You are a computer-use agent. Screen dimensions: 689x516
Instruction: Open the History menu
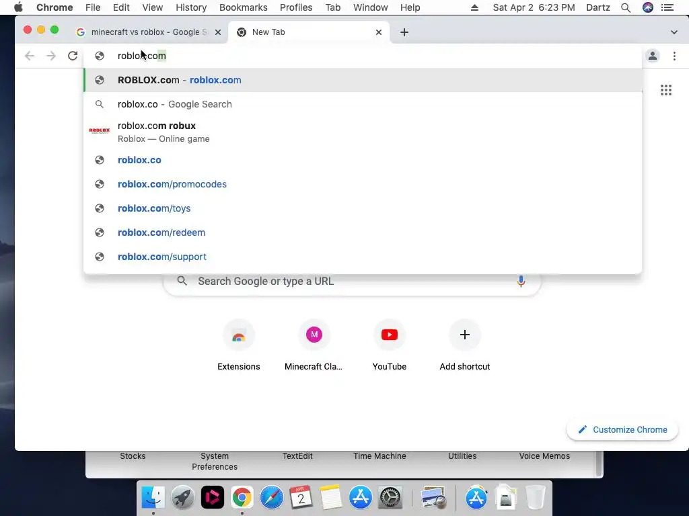tap(191, 7)
